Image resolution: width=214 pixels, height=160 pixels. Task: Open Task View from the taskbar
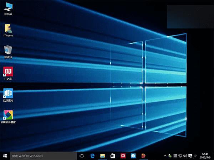pyautogui.click(x=82, y=156)
